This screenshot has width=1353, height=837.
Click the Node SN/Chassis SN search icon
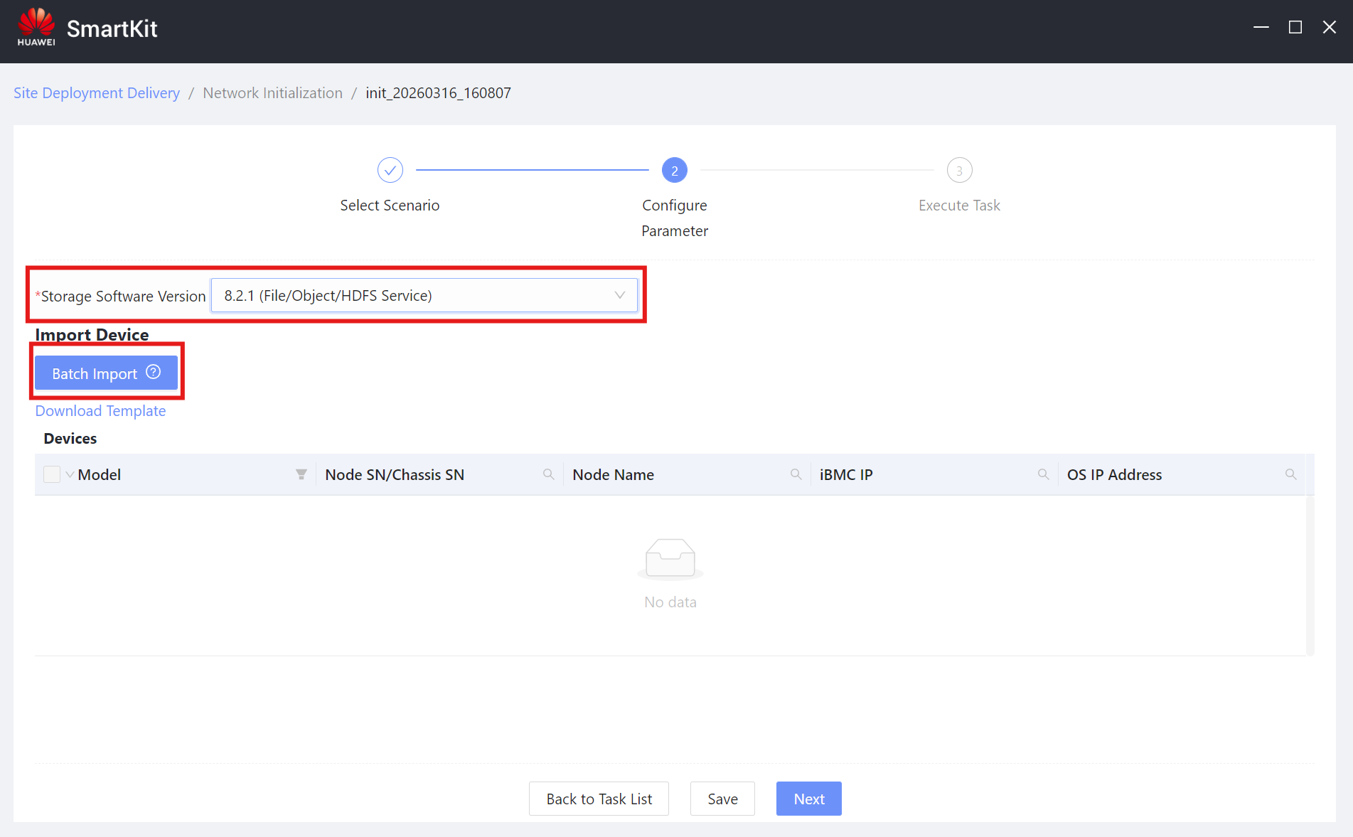point(548,474)
